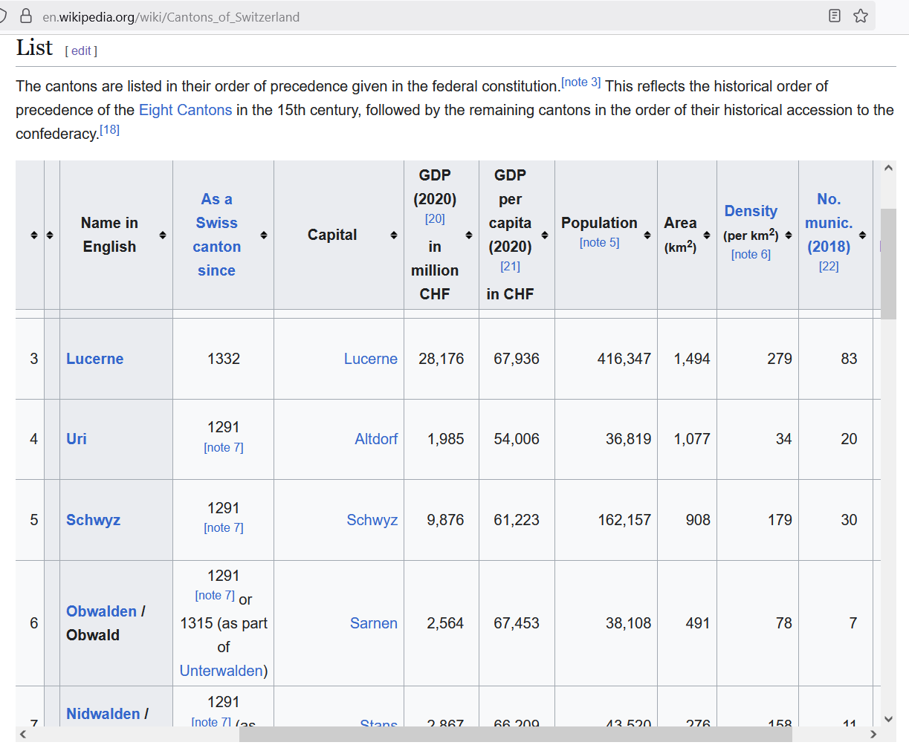This screenshot has width=909, height=748.
Task: Open note 5 reference under Population
Action: [599, 242]
